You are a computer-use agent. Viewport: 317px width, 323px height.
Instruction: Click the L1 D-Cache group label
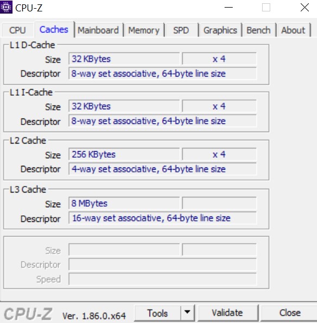[x=32, y=45]
